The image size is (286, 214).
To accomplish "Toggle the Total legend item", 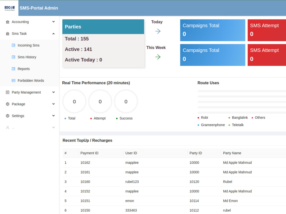I will (x=70, y=118).
